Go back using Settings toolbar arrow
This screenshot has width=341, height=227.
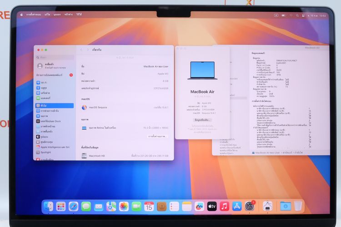[81, 50]
